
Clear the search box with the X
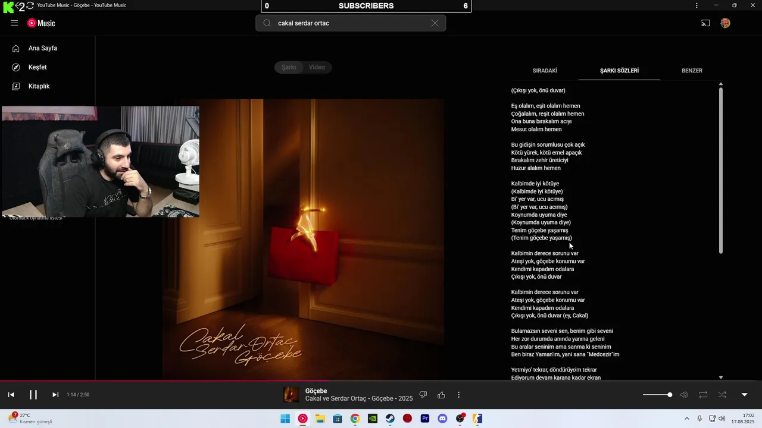tap(435, 23)
